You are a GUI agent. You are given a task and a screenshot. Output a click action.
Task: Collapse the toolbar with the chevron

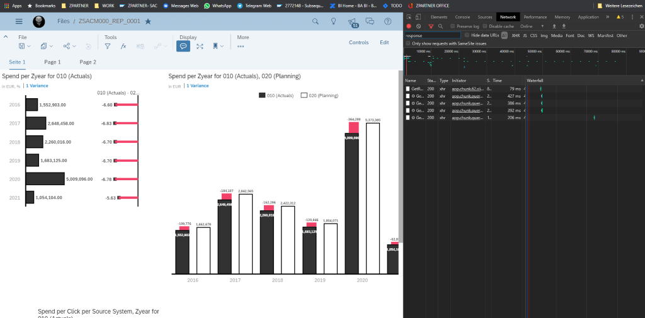pos(6,37)
